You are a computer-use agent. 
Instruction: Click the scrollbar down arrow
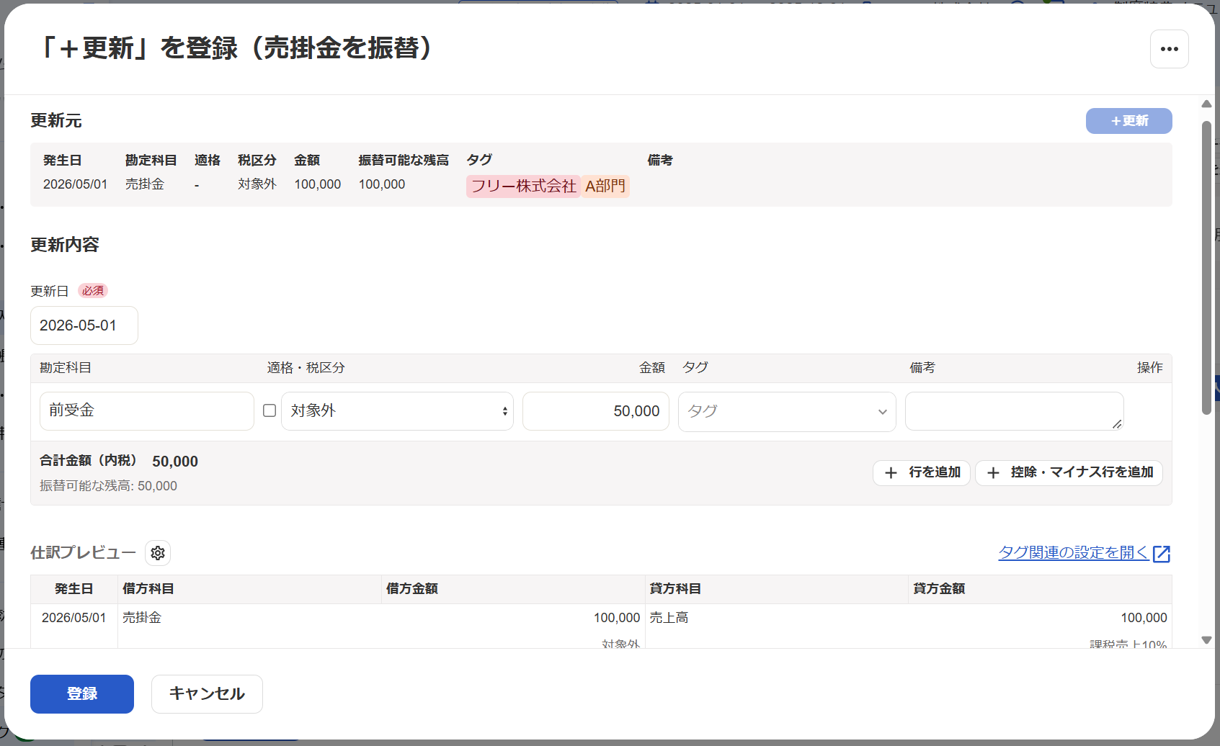click(1206, 639)
